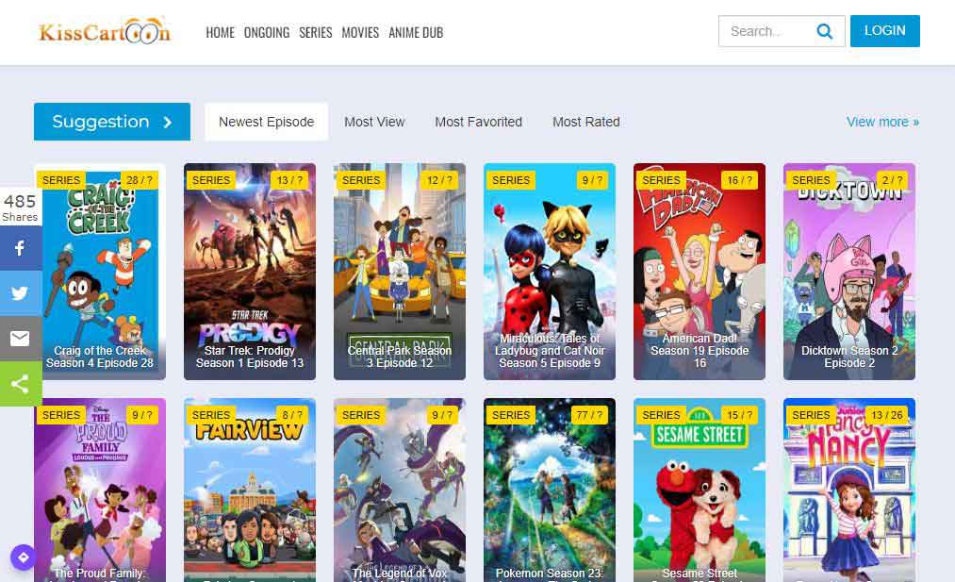The image size is (955, 582).
Task: Open Craig of the Creek thumbnail
Action: (x=99, y=272)
